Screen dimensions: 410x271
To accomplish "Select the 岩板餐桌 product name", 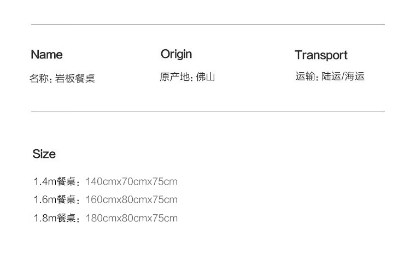I will [75, 79].
